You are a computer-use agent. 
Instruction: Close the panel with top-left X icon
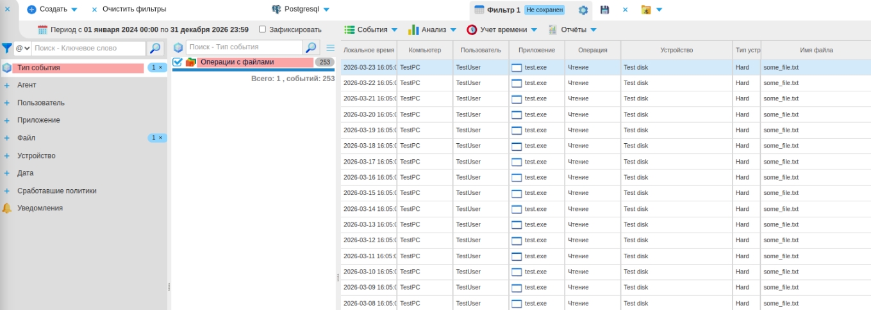tap(8, 9)
